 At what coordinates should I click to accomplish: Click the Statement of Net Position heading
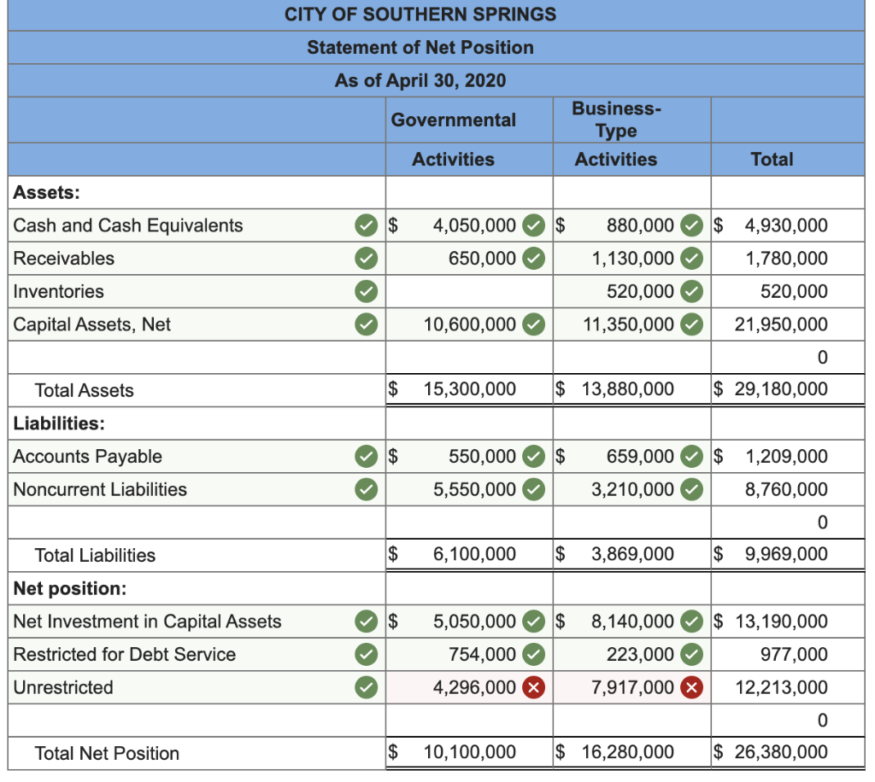[x=420, y=47]
